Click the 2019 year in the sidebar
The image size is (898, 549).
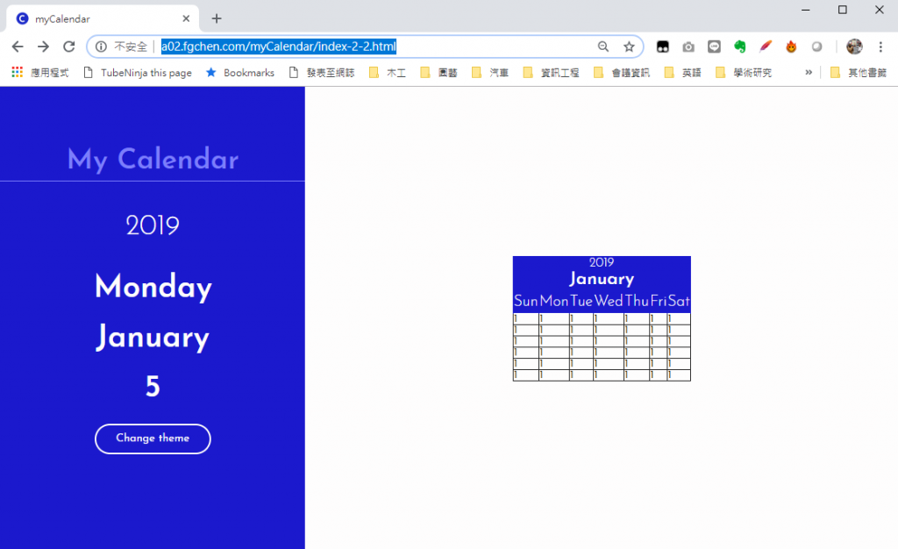(153, 225)
